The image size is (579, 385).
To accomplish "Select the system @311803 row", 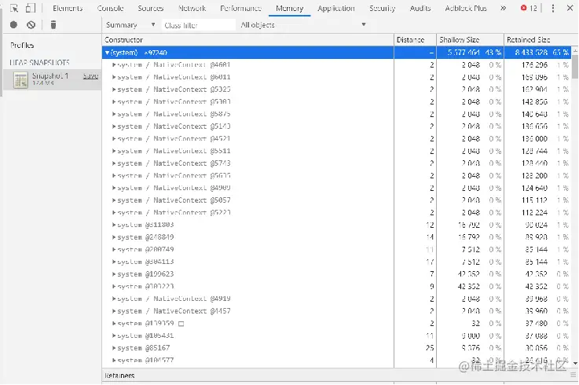I will pyautogui.click(x=337, y=225).
